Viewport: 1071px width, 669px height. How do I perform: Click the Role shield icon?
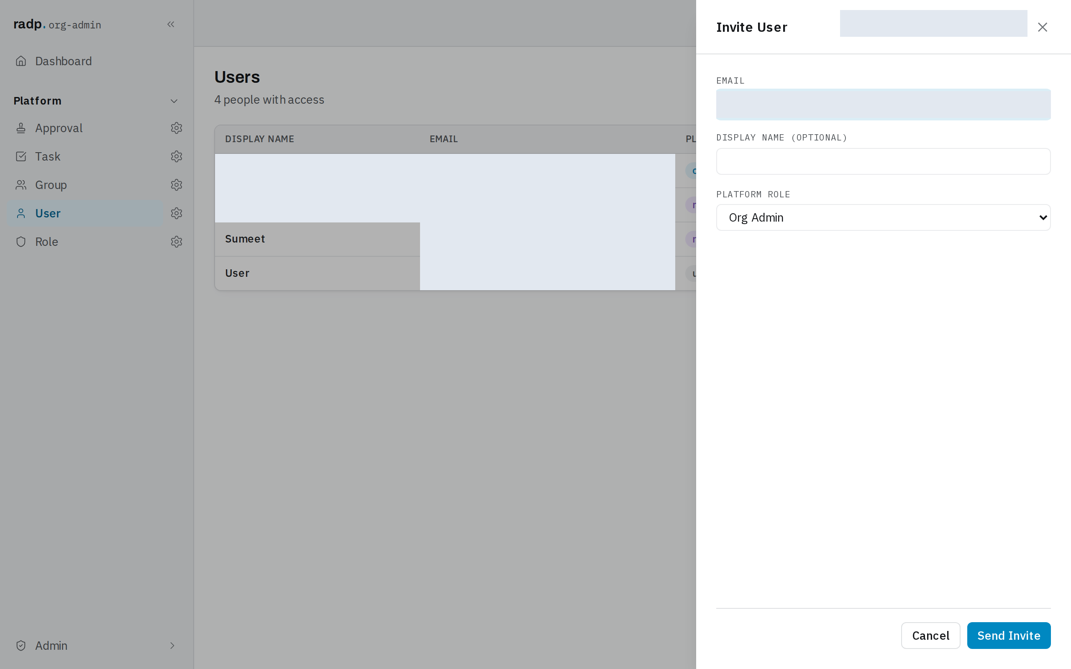click(21, 242)
